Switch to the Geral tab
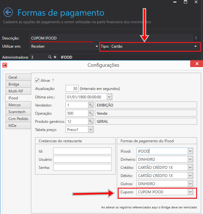The image size is (203, 214). pos(18,77)
